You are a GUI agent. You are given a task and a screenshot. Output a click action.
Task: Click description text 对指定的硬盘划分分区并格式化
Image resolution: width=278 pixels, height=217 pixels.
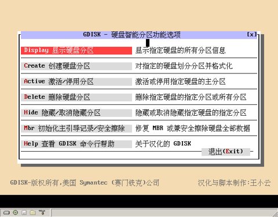click(184, 66)
